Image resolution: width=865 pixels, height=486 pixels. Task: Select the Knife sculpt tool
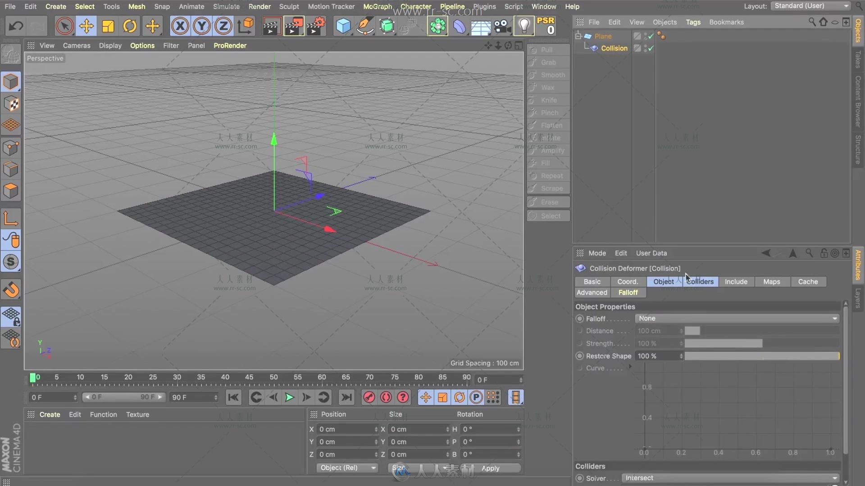click(547, 100)
